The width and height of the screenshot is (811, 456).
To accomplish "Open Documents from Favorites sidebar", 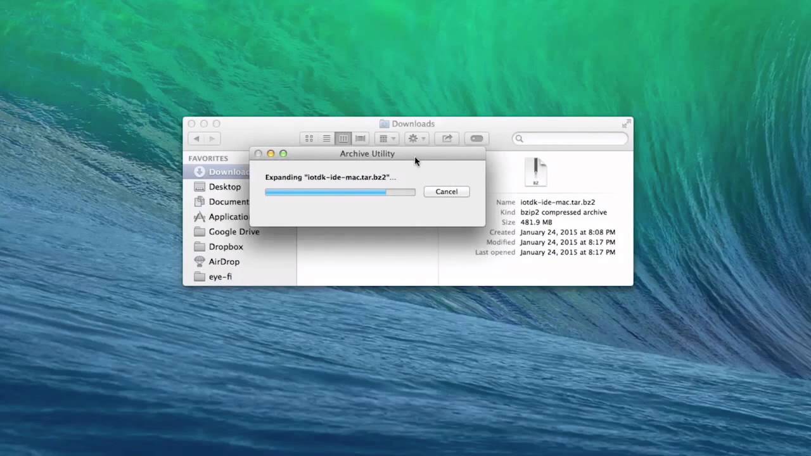I will point(221,201).
